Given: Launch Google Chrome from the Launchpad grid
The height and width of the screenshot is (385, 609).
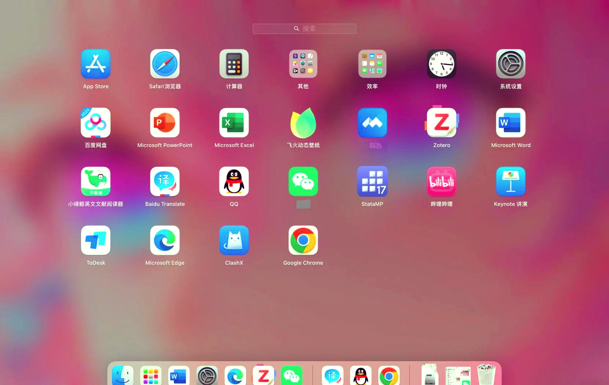Looking at the screenshot, I should (x=303, y=240).
